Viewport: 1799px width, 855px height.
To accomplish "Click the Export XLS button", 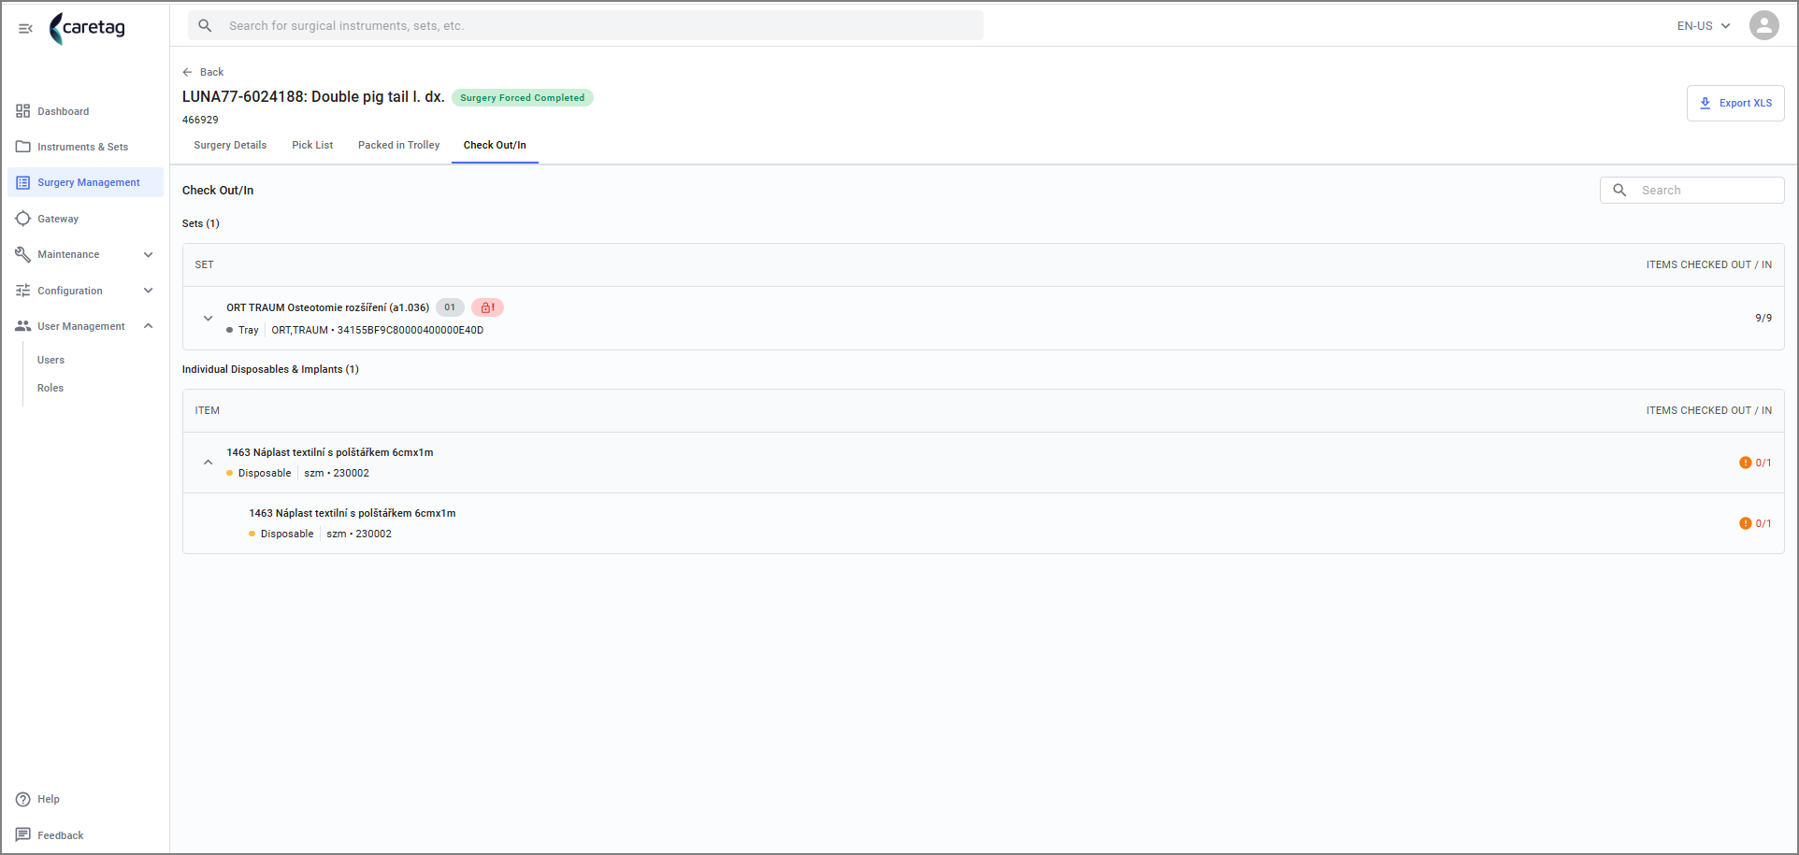I will pyautogui.click(x=1735, y=103).
